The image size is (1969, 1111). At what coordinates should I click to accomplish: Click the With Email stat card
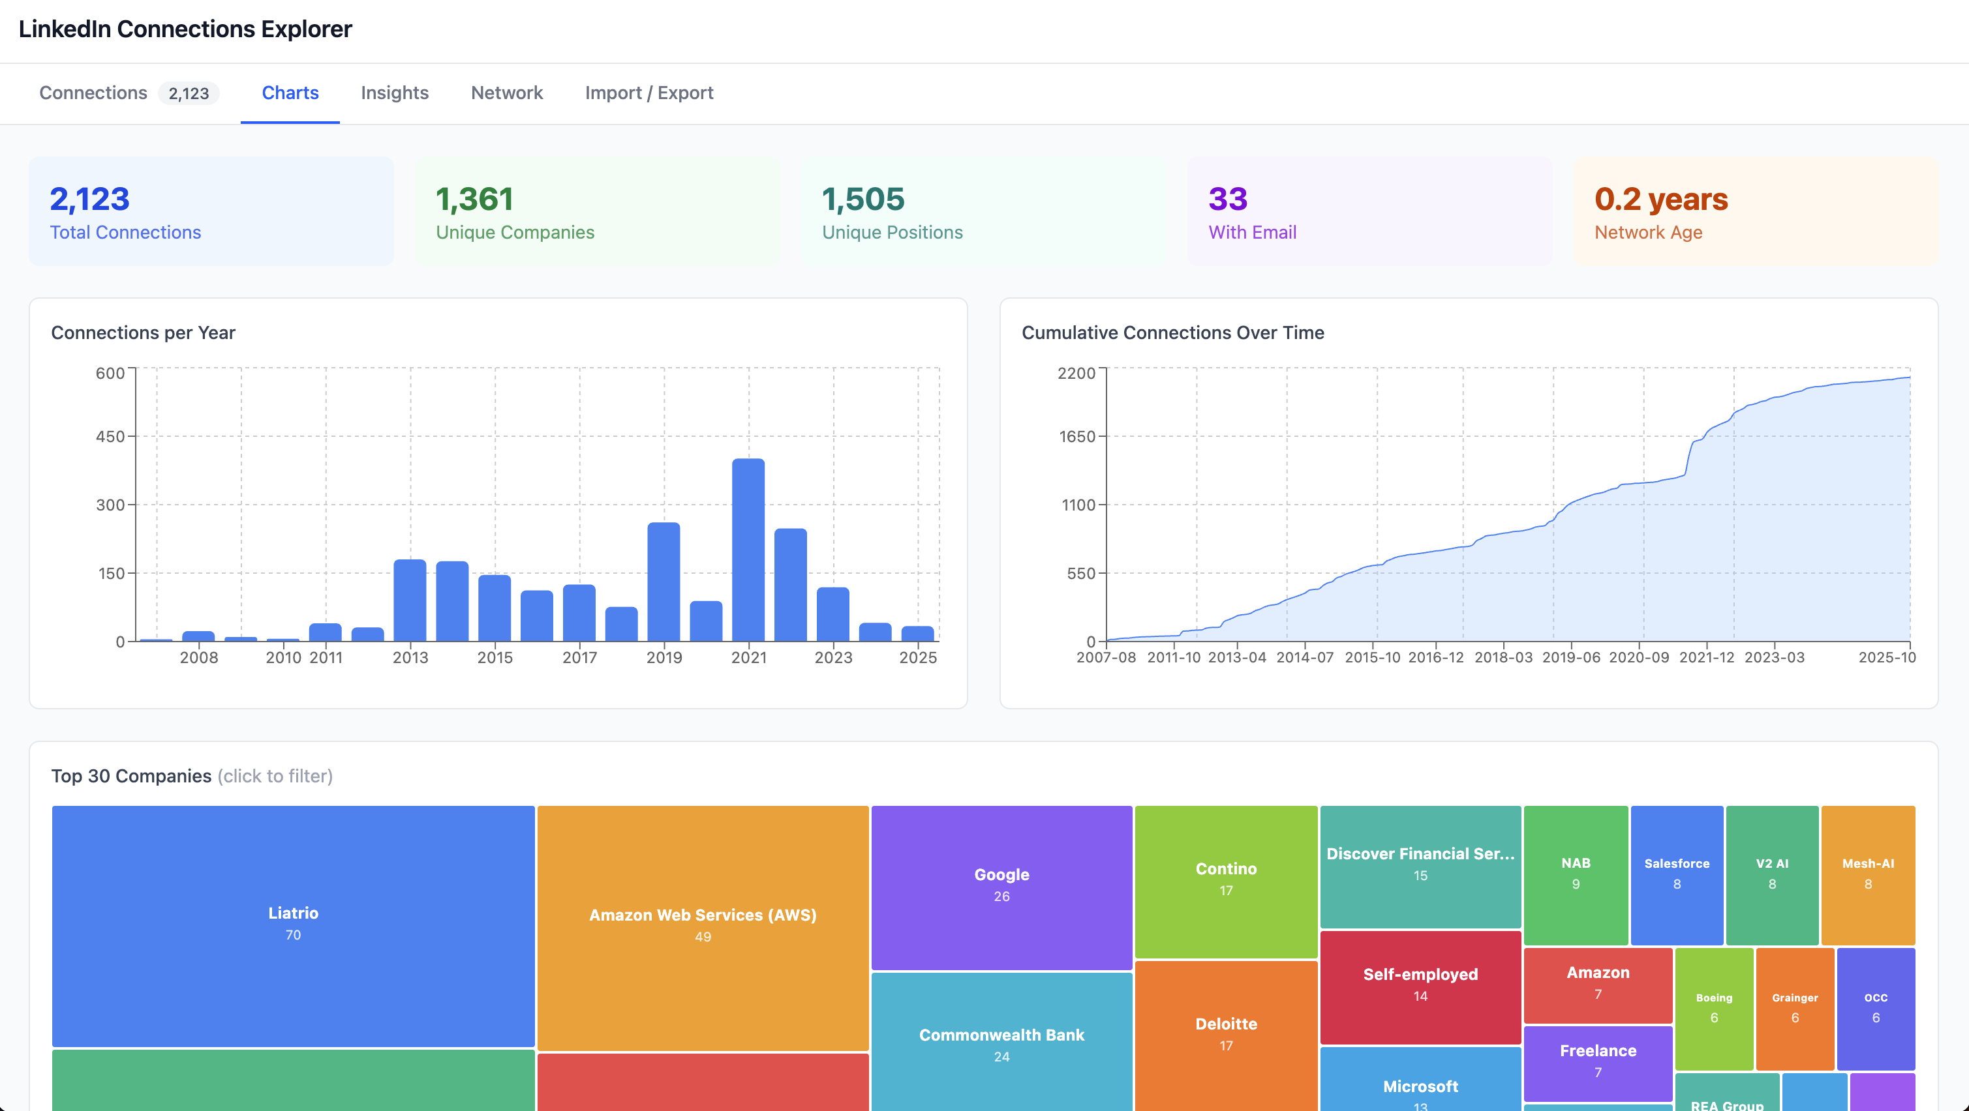coord(1369,212)
